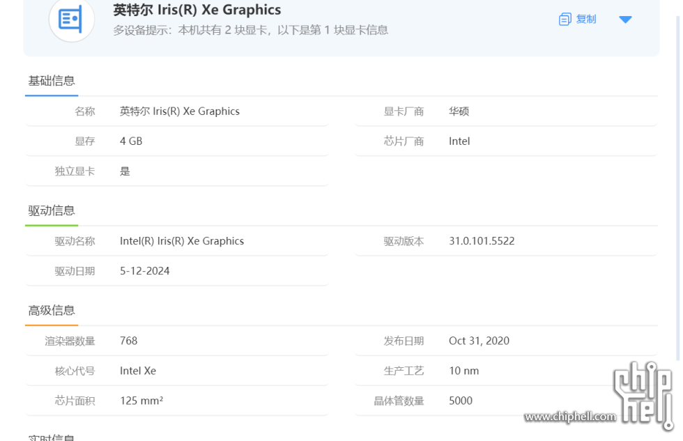Click the 晶体管数量 value 5000
Screen dimensions: 683x441
461,401
